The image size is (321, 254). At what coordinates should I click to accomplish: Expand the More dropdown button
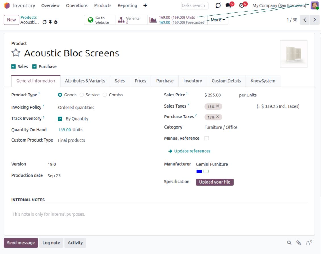(218, 20)
